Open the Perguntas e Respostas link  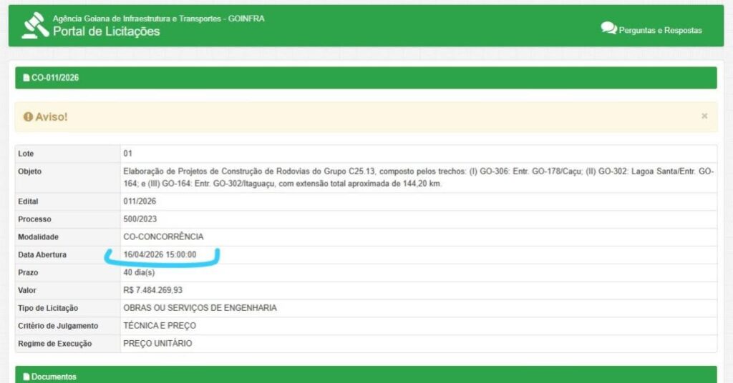[x=660, y=30]
